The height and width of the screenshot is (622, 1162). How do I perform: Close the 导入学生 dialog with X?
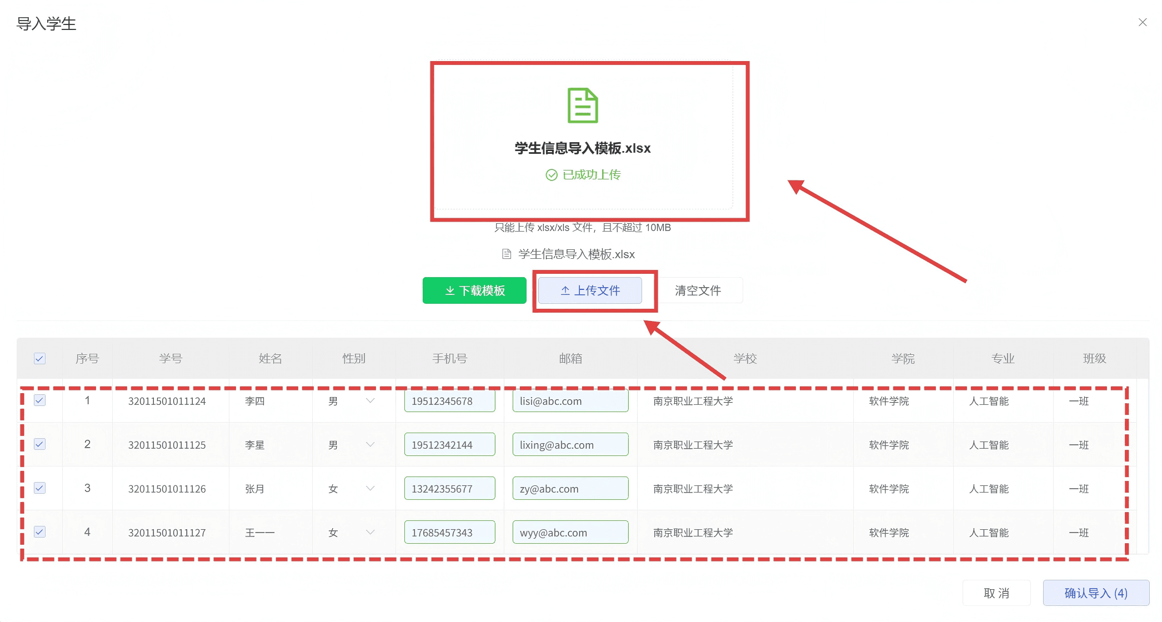1142,22
